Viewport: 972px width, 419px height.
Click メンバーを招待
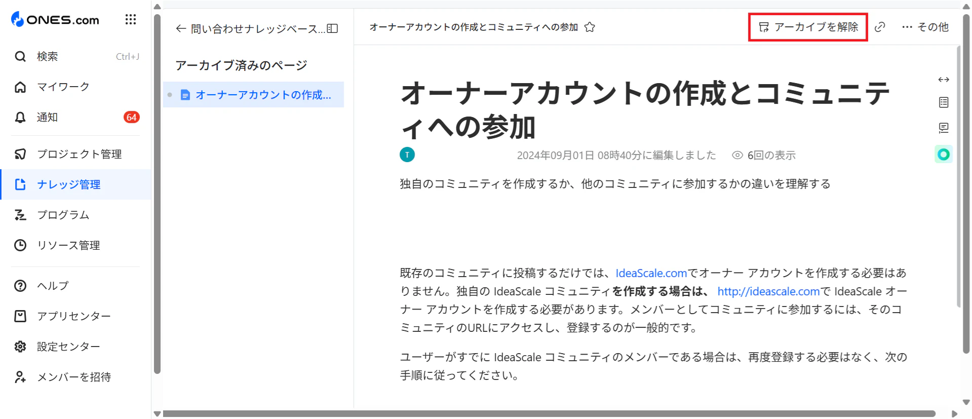[76, 377]
